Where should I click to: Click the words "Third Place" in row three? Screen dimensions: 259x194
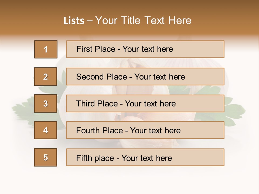pos(97,104)
